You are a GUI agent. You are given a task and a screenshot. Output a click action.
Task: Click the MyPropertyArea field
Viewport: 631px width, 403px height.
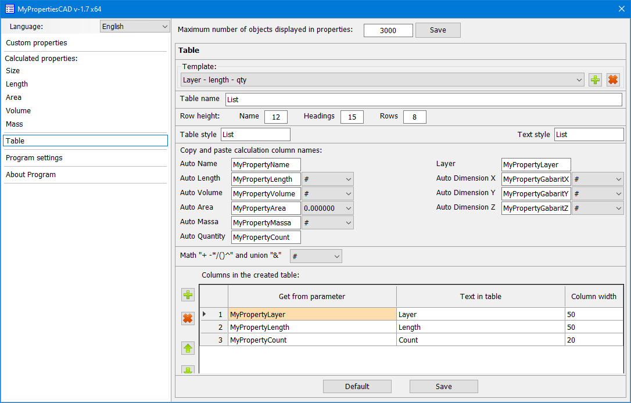266,208
